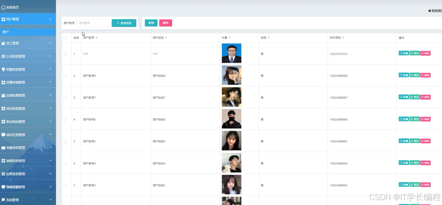Click phone number 15233333333
The width and height of the screenshot is (442, 205).
(339, 54)
